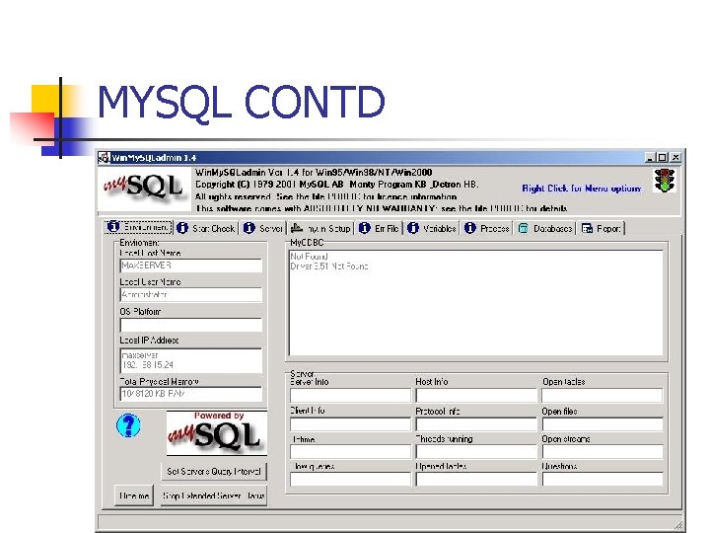Open the Server tab
The image size is (710, 533).
coord(263,228)
